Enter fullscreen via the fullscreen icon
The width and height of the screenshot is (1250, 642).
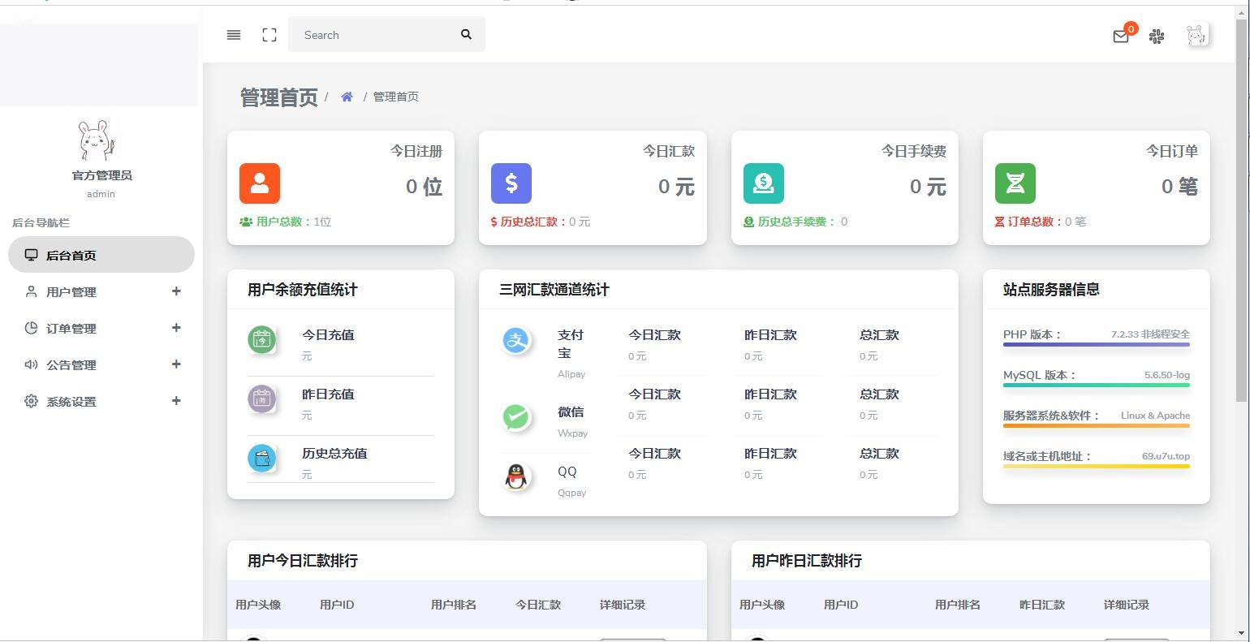point(269,34)
